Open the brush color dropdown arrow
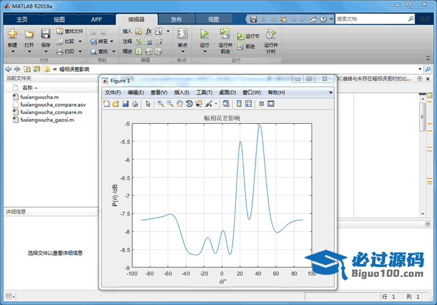The width and height of the screenshot is (437, 305). [x=216, y=104]
